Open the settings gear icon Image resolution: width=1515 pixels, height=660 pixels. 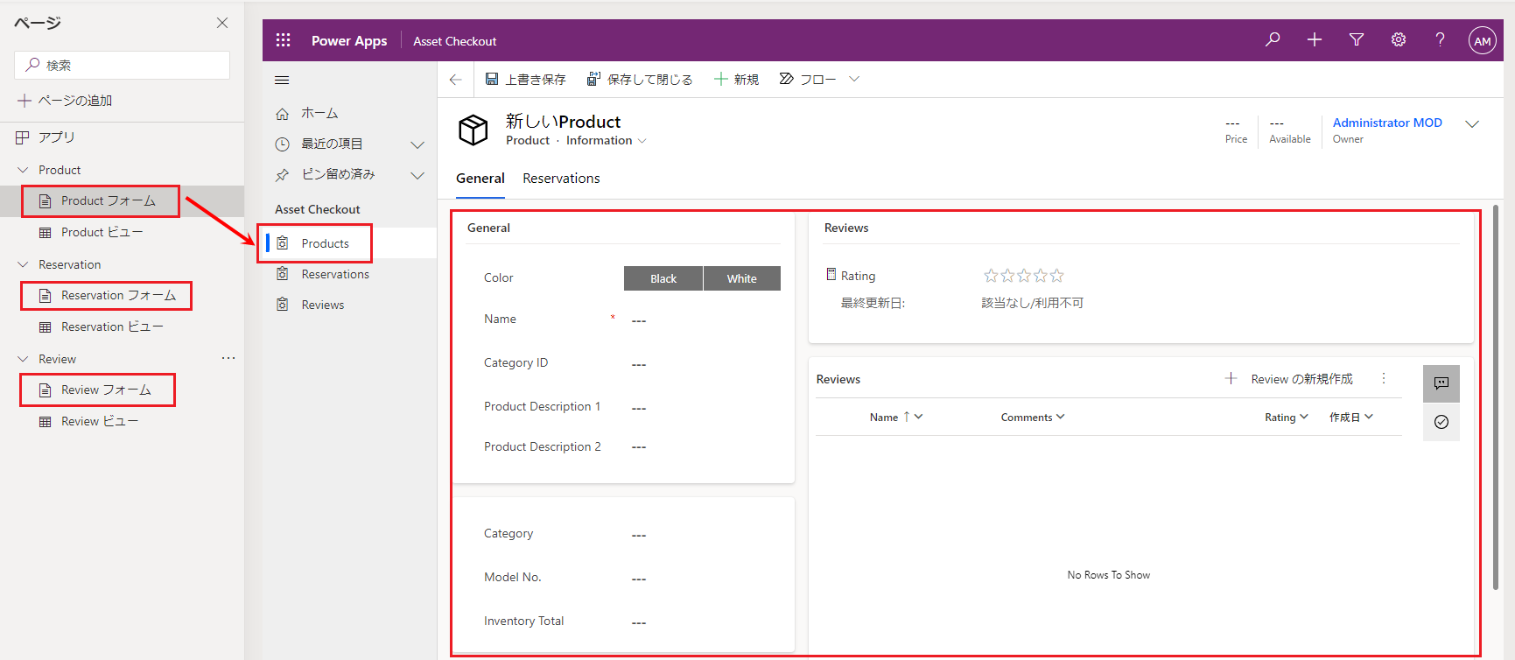tap(1399, 40)
